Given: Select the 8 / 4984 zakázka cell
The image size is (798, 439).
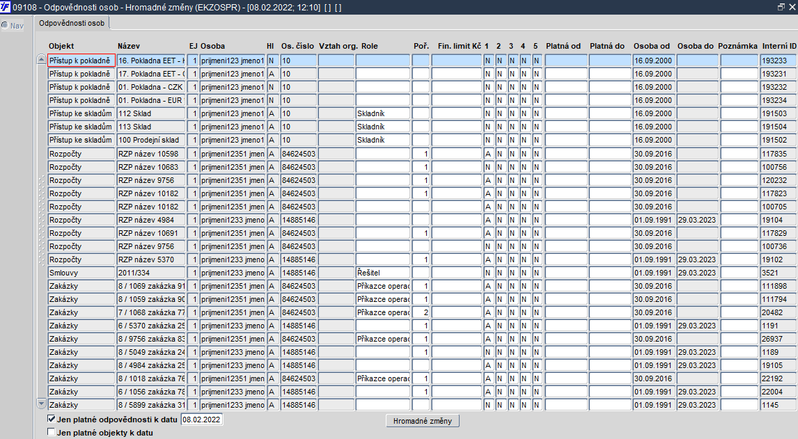Looking at the screenshot, I should [x=151, y=365].
